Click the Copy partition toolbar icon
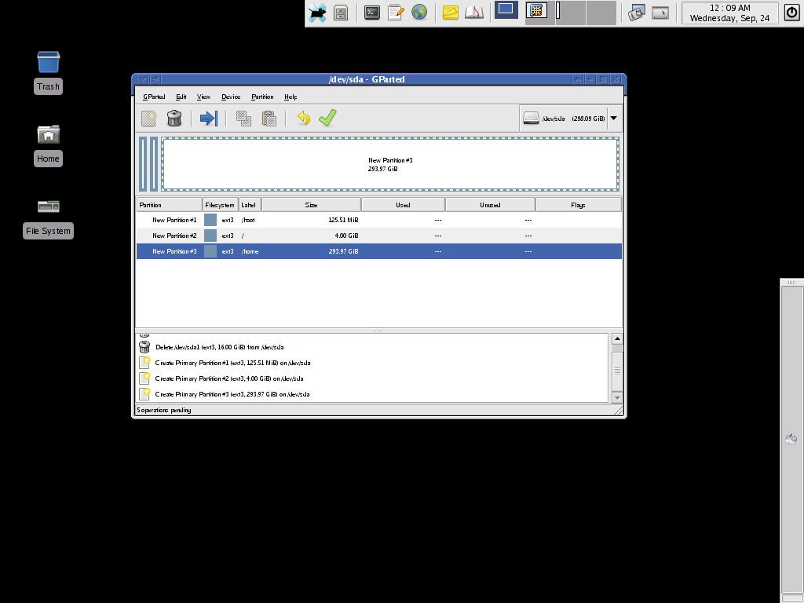Viewport: 804px width, 603px height. (x=243, y=119)
